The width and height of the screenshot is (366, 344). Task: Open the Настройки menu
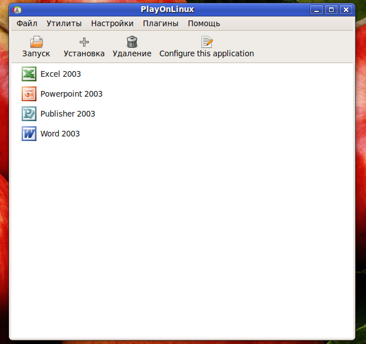point(112,23)
